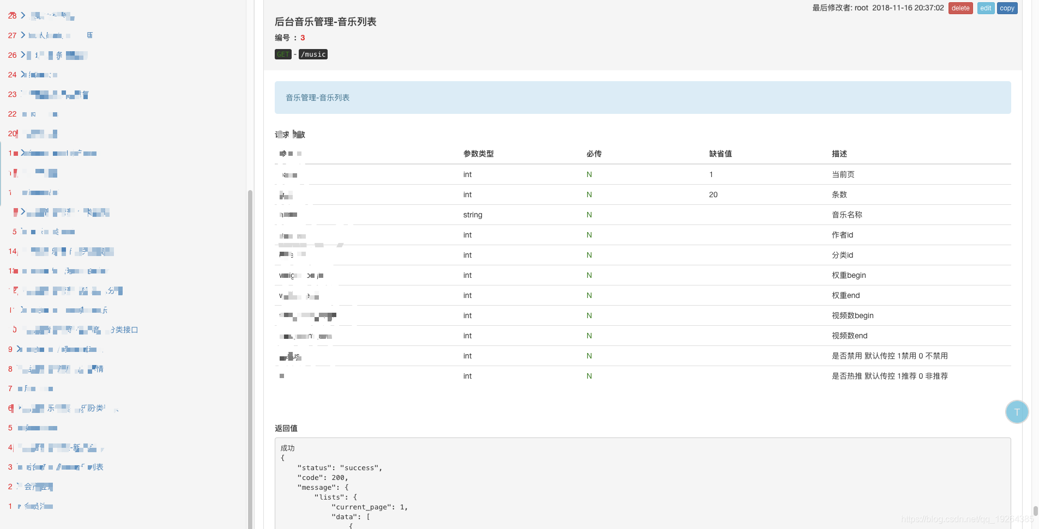Click the 后台音乐管理-音乐列表 title
This screenshot has width=1039, height=529.
325,22
